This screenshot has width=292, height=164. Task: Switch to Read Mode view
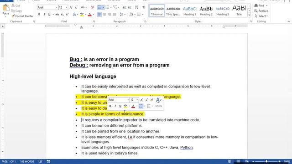click(x=229, y=161)
